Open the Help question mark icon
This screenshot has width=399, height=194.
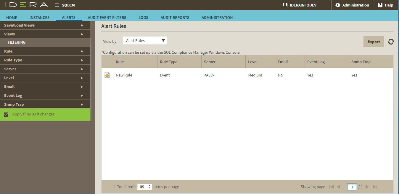pos(380,5)
